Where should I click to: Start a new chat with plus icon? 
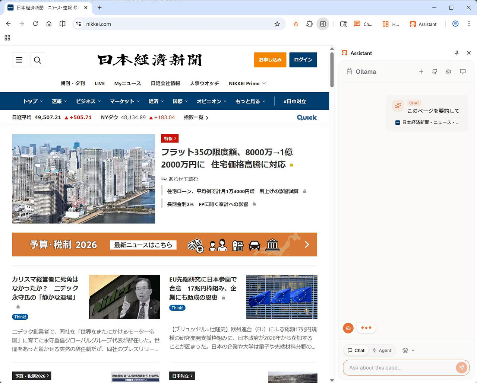coord(421,72)
